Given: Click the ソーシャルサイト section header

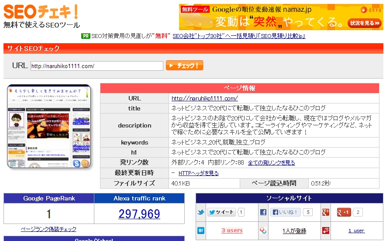Looking at the screenshot, I should pyautogui.click(x=289, y=198).
